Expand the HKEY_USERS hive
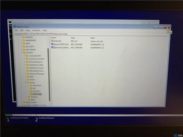 coord(22,102)
